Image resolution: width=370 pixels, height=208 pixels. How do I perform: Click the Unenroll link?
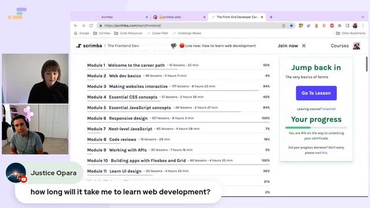(329, 109)
